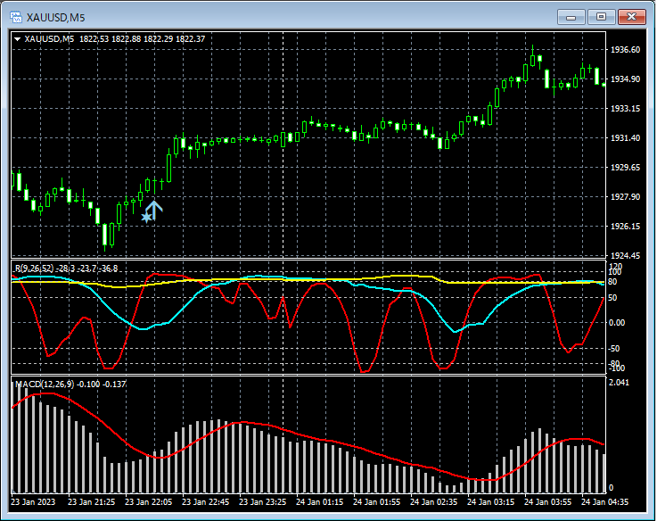
Task: Click the 1936.60 price on the scale
Action: (x=623, y=50)
